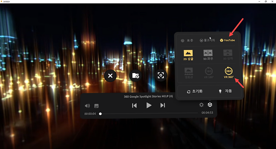Minimize the SKYBOX window
The height and width of the screenshot is (149, 276).
(x=259, y=2)
